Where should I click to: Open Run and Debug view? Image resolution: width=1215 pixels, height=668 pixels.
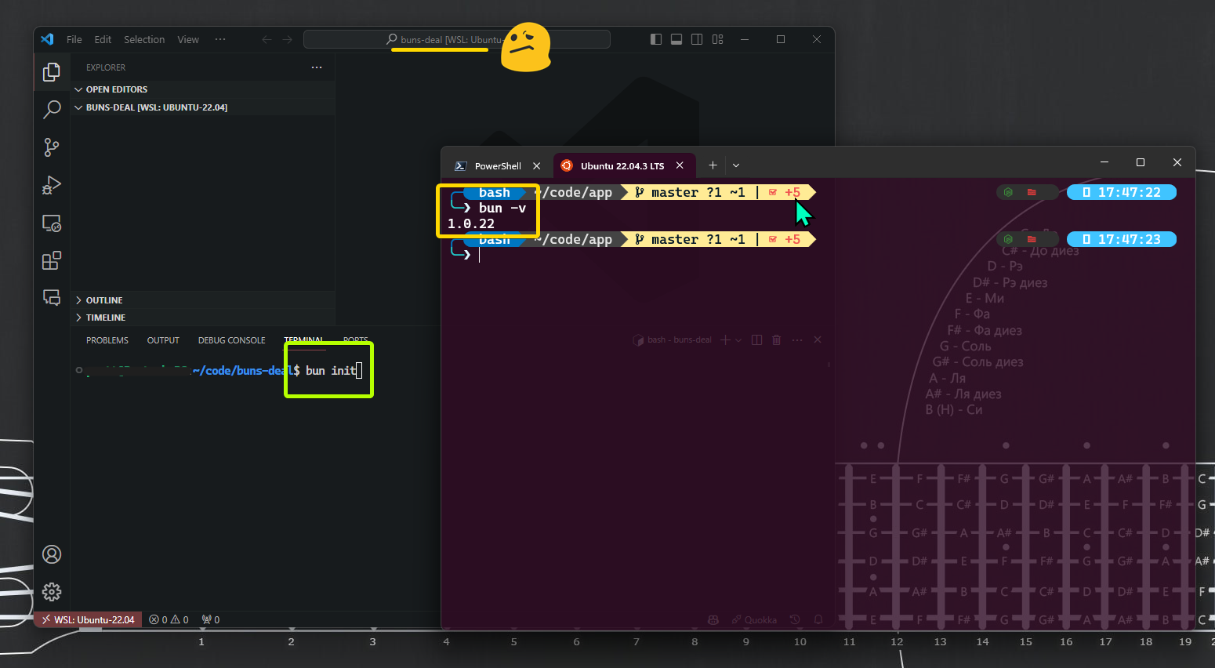pyautogui.click(x=52, y=185)
